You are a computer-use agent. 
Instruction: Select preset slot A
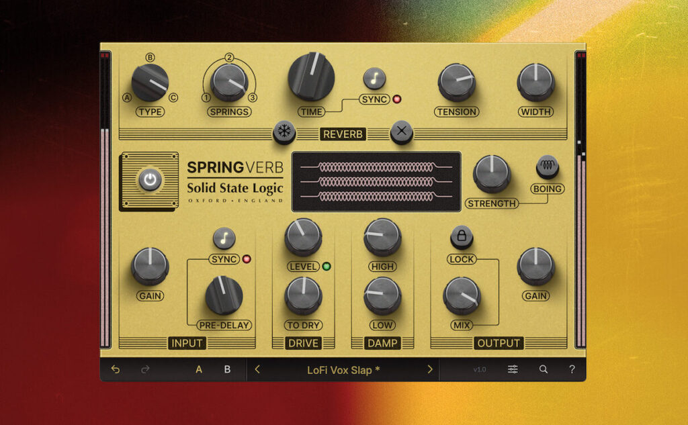pos(200,369)
